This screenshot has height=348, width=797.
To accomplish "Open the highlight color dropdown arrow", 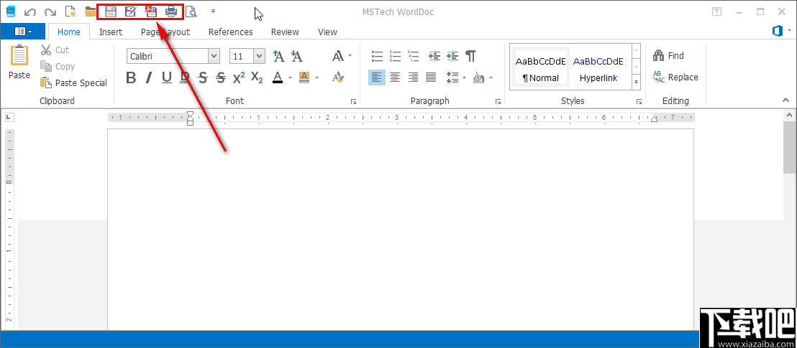I will coord(317,77).
